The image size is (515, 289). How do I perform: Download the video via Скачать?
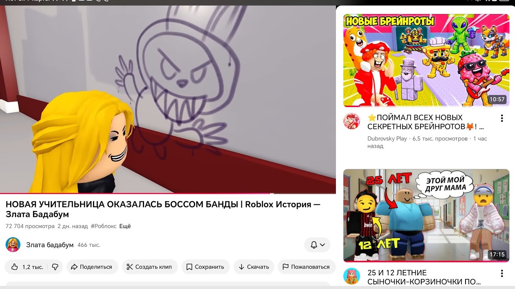(254, 267)
